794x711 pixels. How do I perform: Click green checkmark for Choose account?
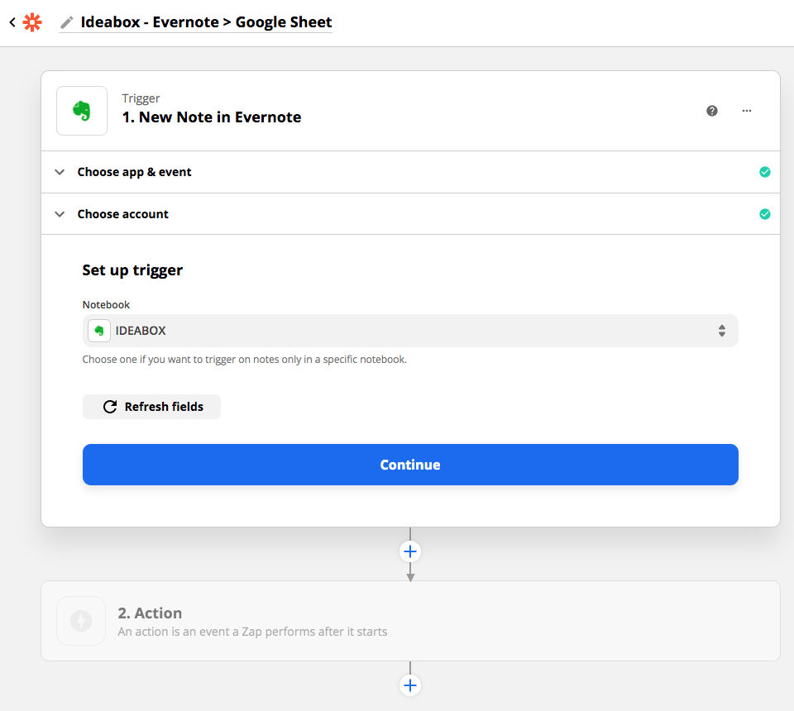point(765,214)
